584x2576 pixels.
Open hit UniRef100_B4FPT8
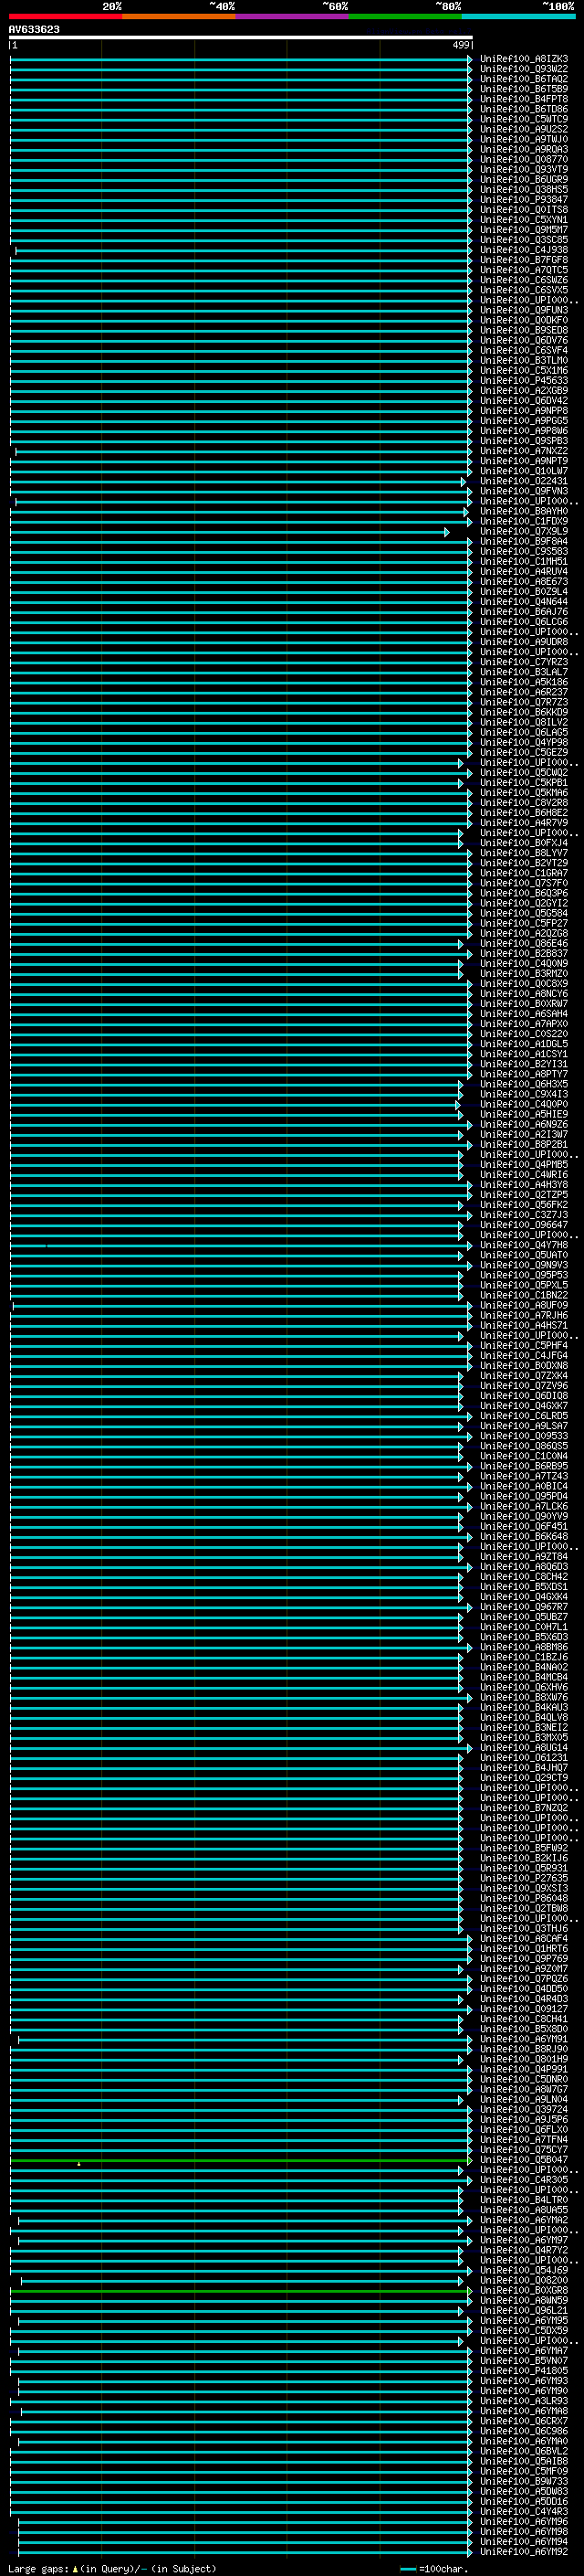pos(524,99)
